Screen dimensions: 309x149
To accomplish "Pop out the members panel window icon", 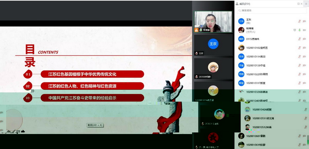I will [298, 4].
